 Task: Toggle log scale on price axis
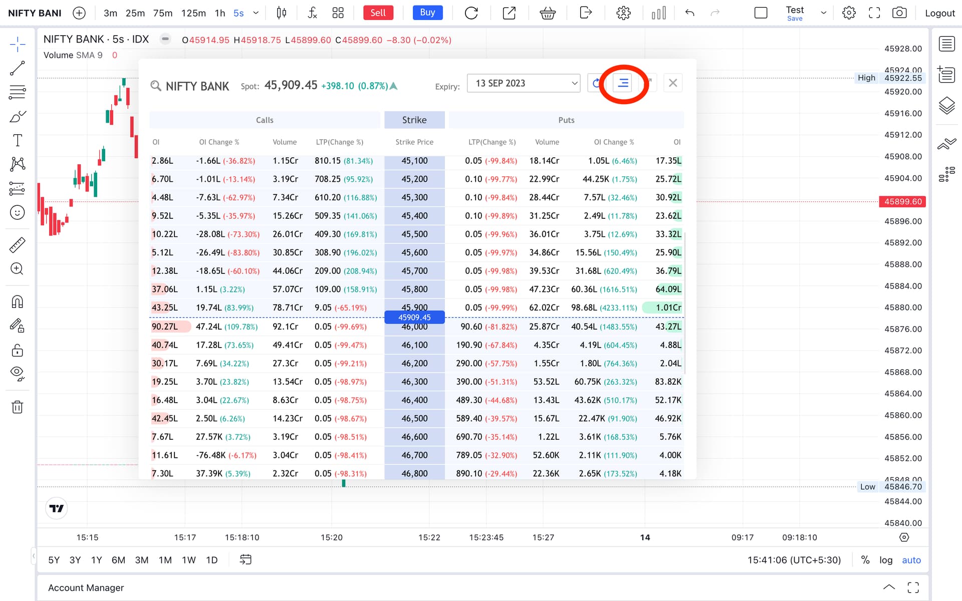[886, 560]
